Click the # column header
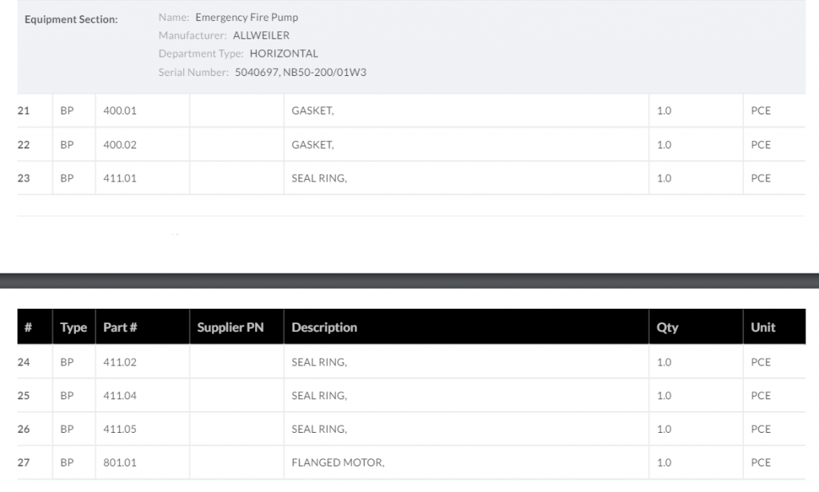The image size is (819, 492). [28, 327]
